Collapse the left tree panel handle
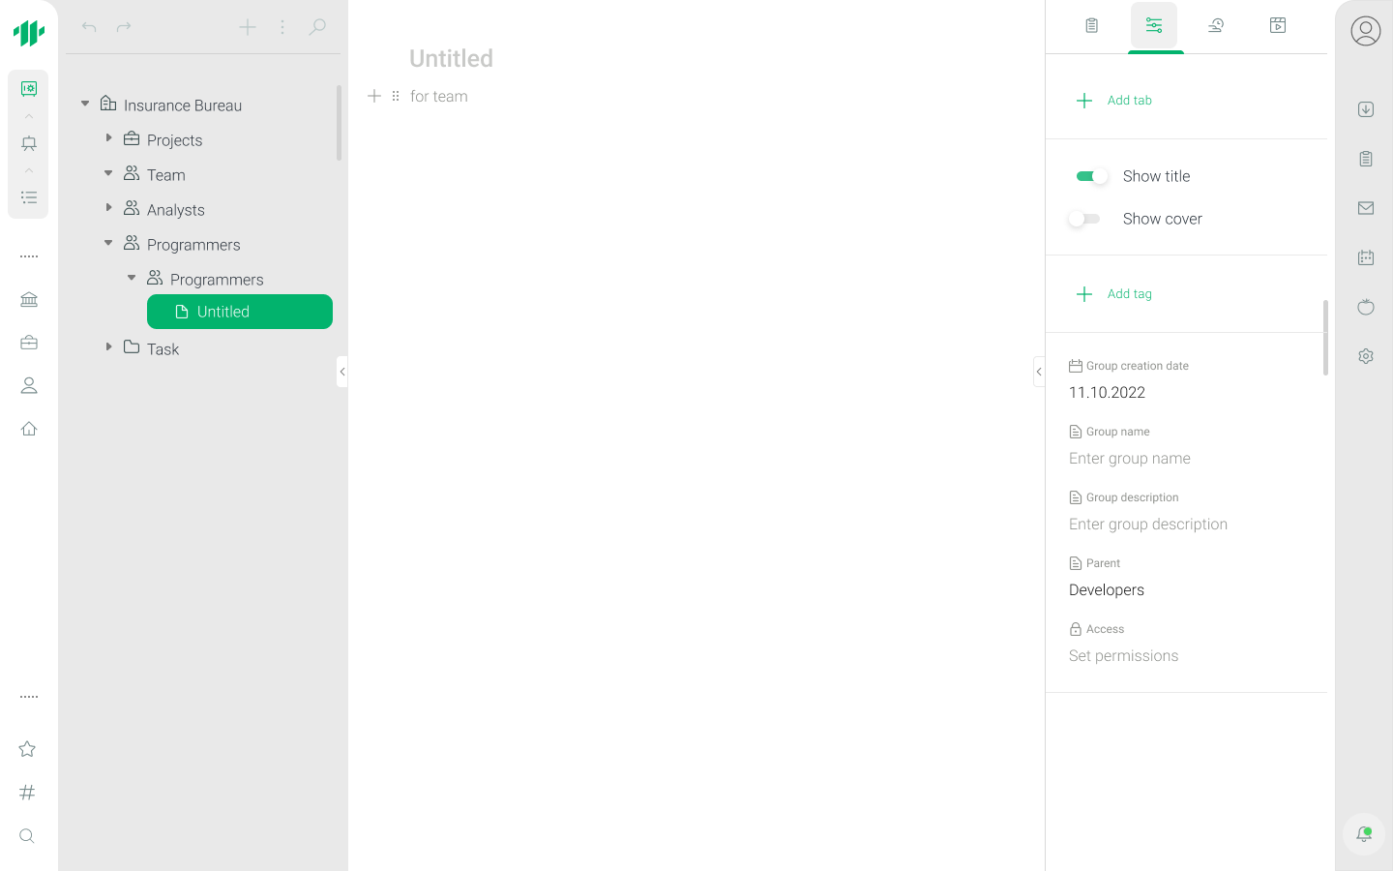1393x871 pixels. coord(341,372)
